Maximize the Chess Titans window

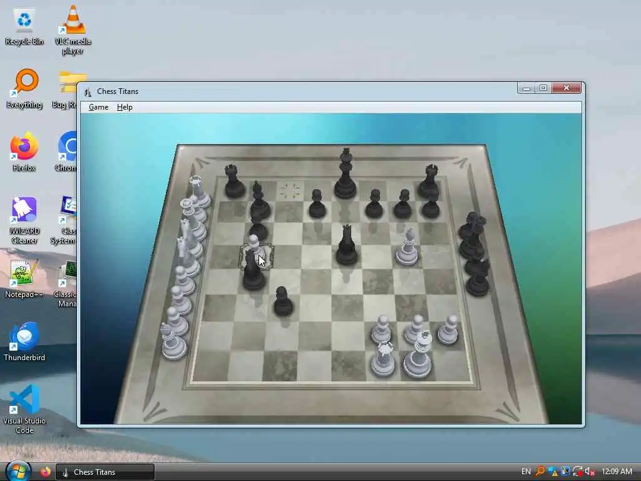pyautogui.click(x=543, y=88)
